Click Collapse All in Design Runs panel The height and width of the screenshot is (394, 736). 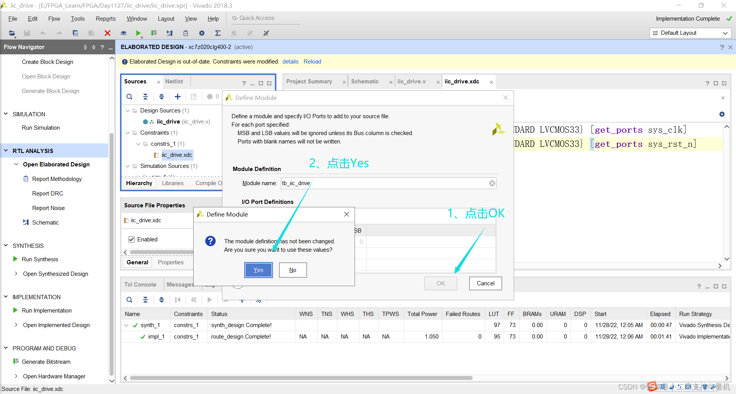click(x=145, y=300)
